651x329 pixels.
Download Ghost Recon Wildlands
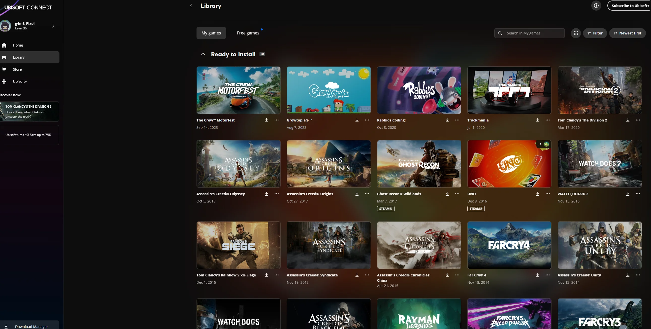coord(447,194)
